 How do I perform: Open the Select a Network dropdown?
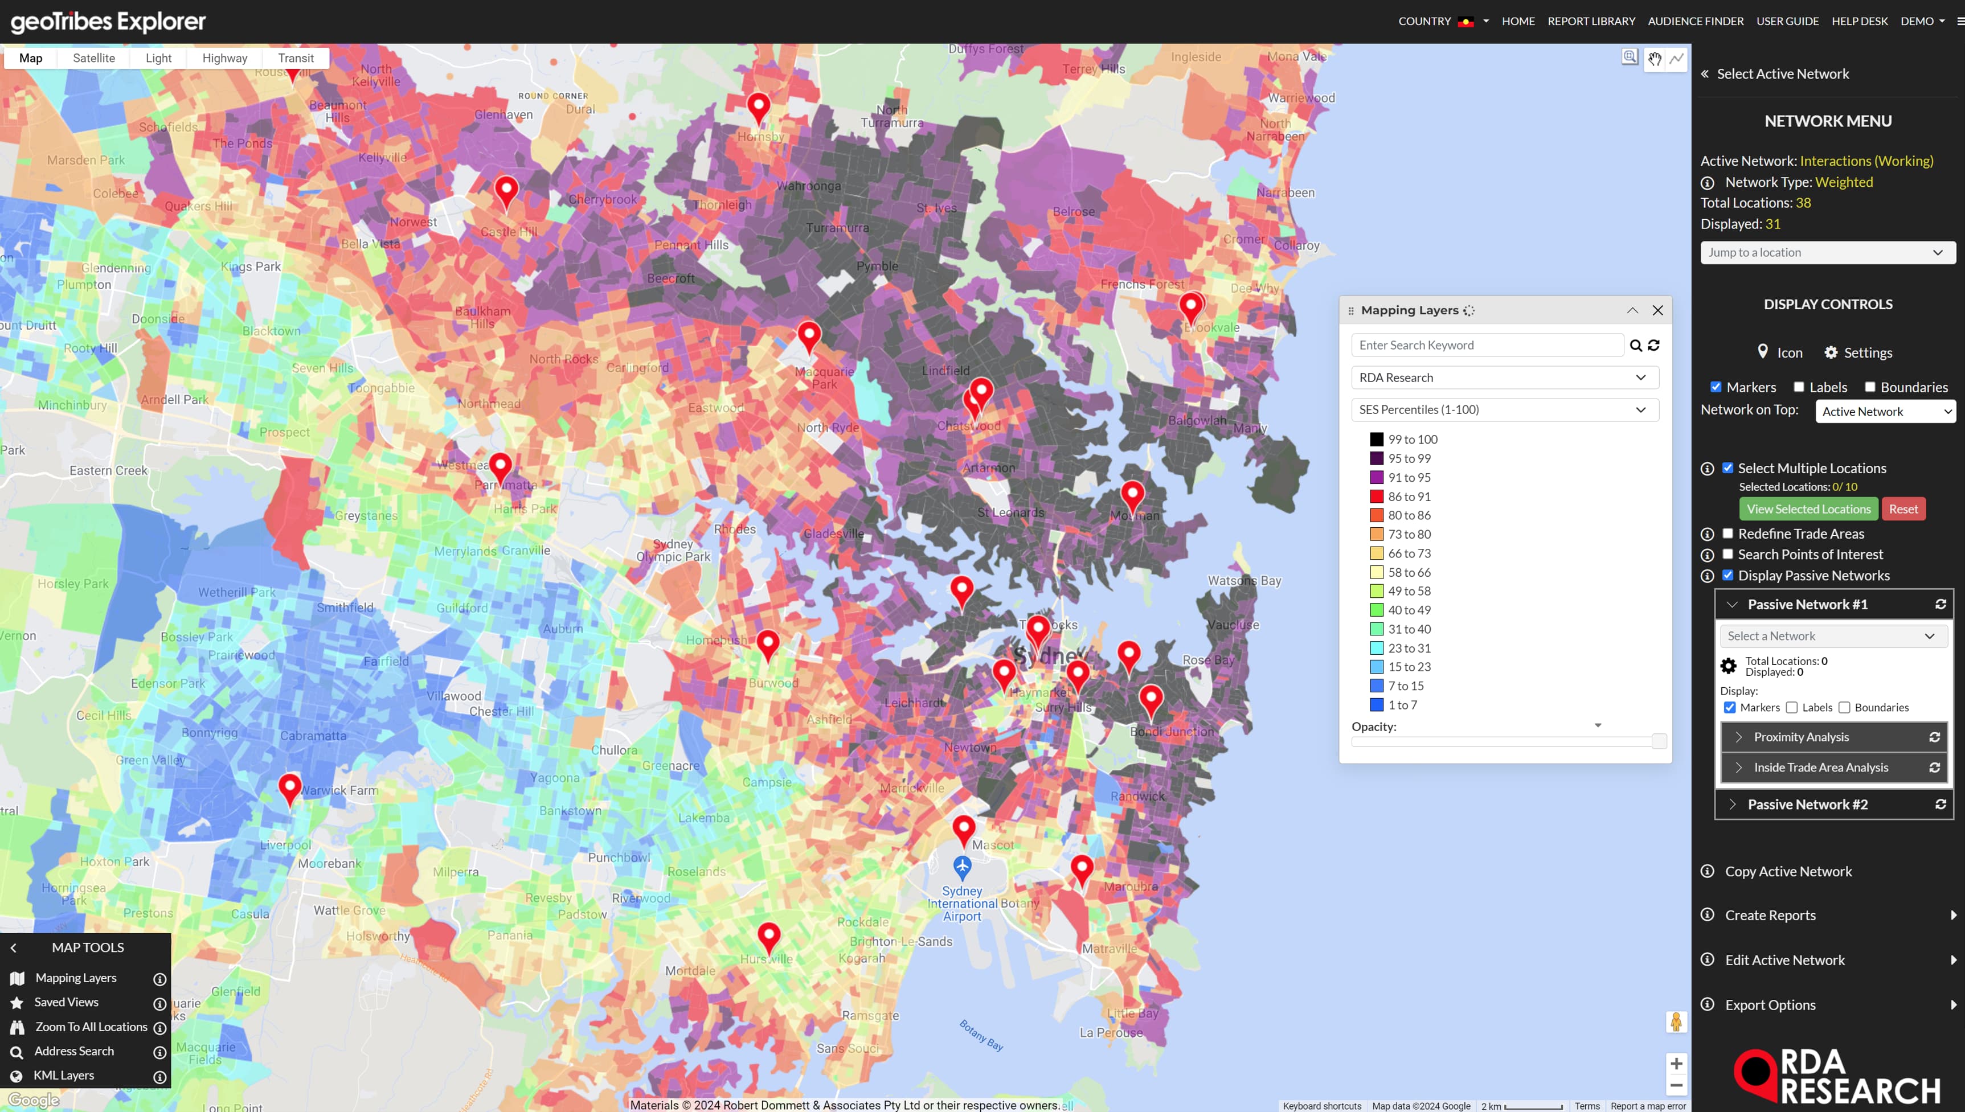click(1833, 636)
